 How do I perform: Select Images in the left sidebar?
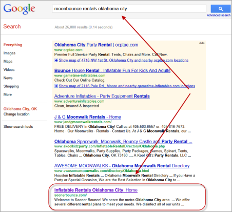point(9,53)
